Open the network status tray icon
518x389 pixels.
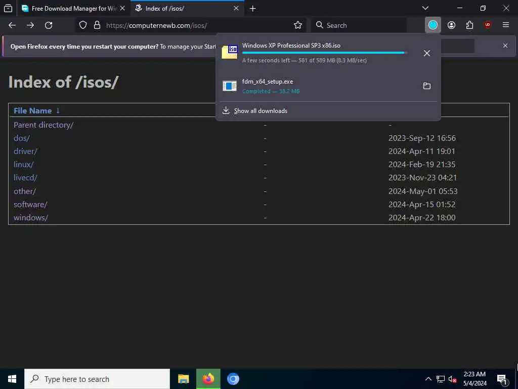[x=441, y=379]
